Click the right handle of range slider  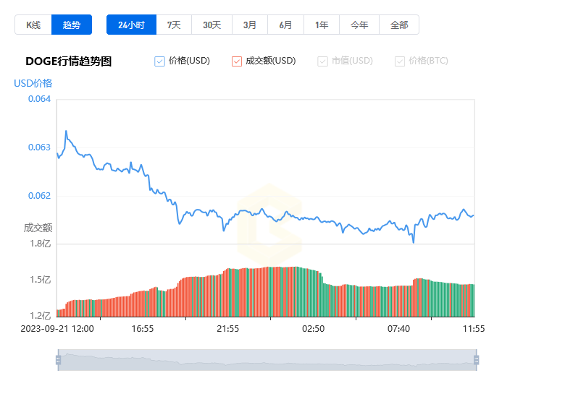[x=477, y=360]
